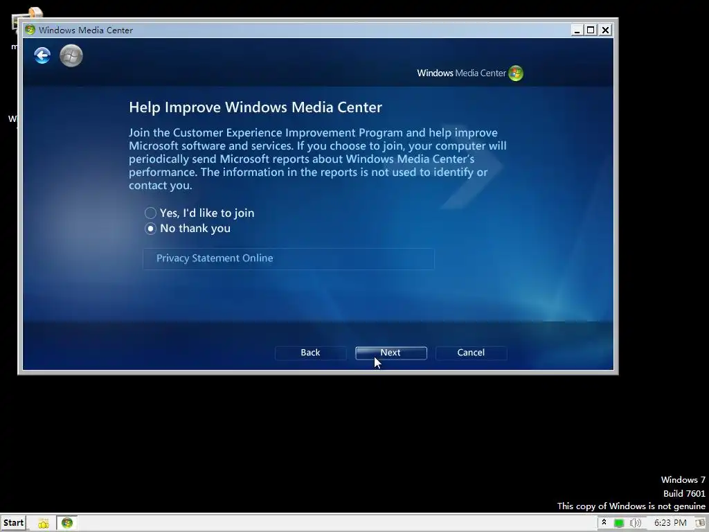Go to the previous step with Back

[x=311, y=353]
